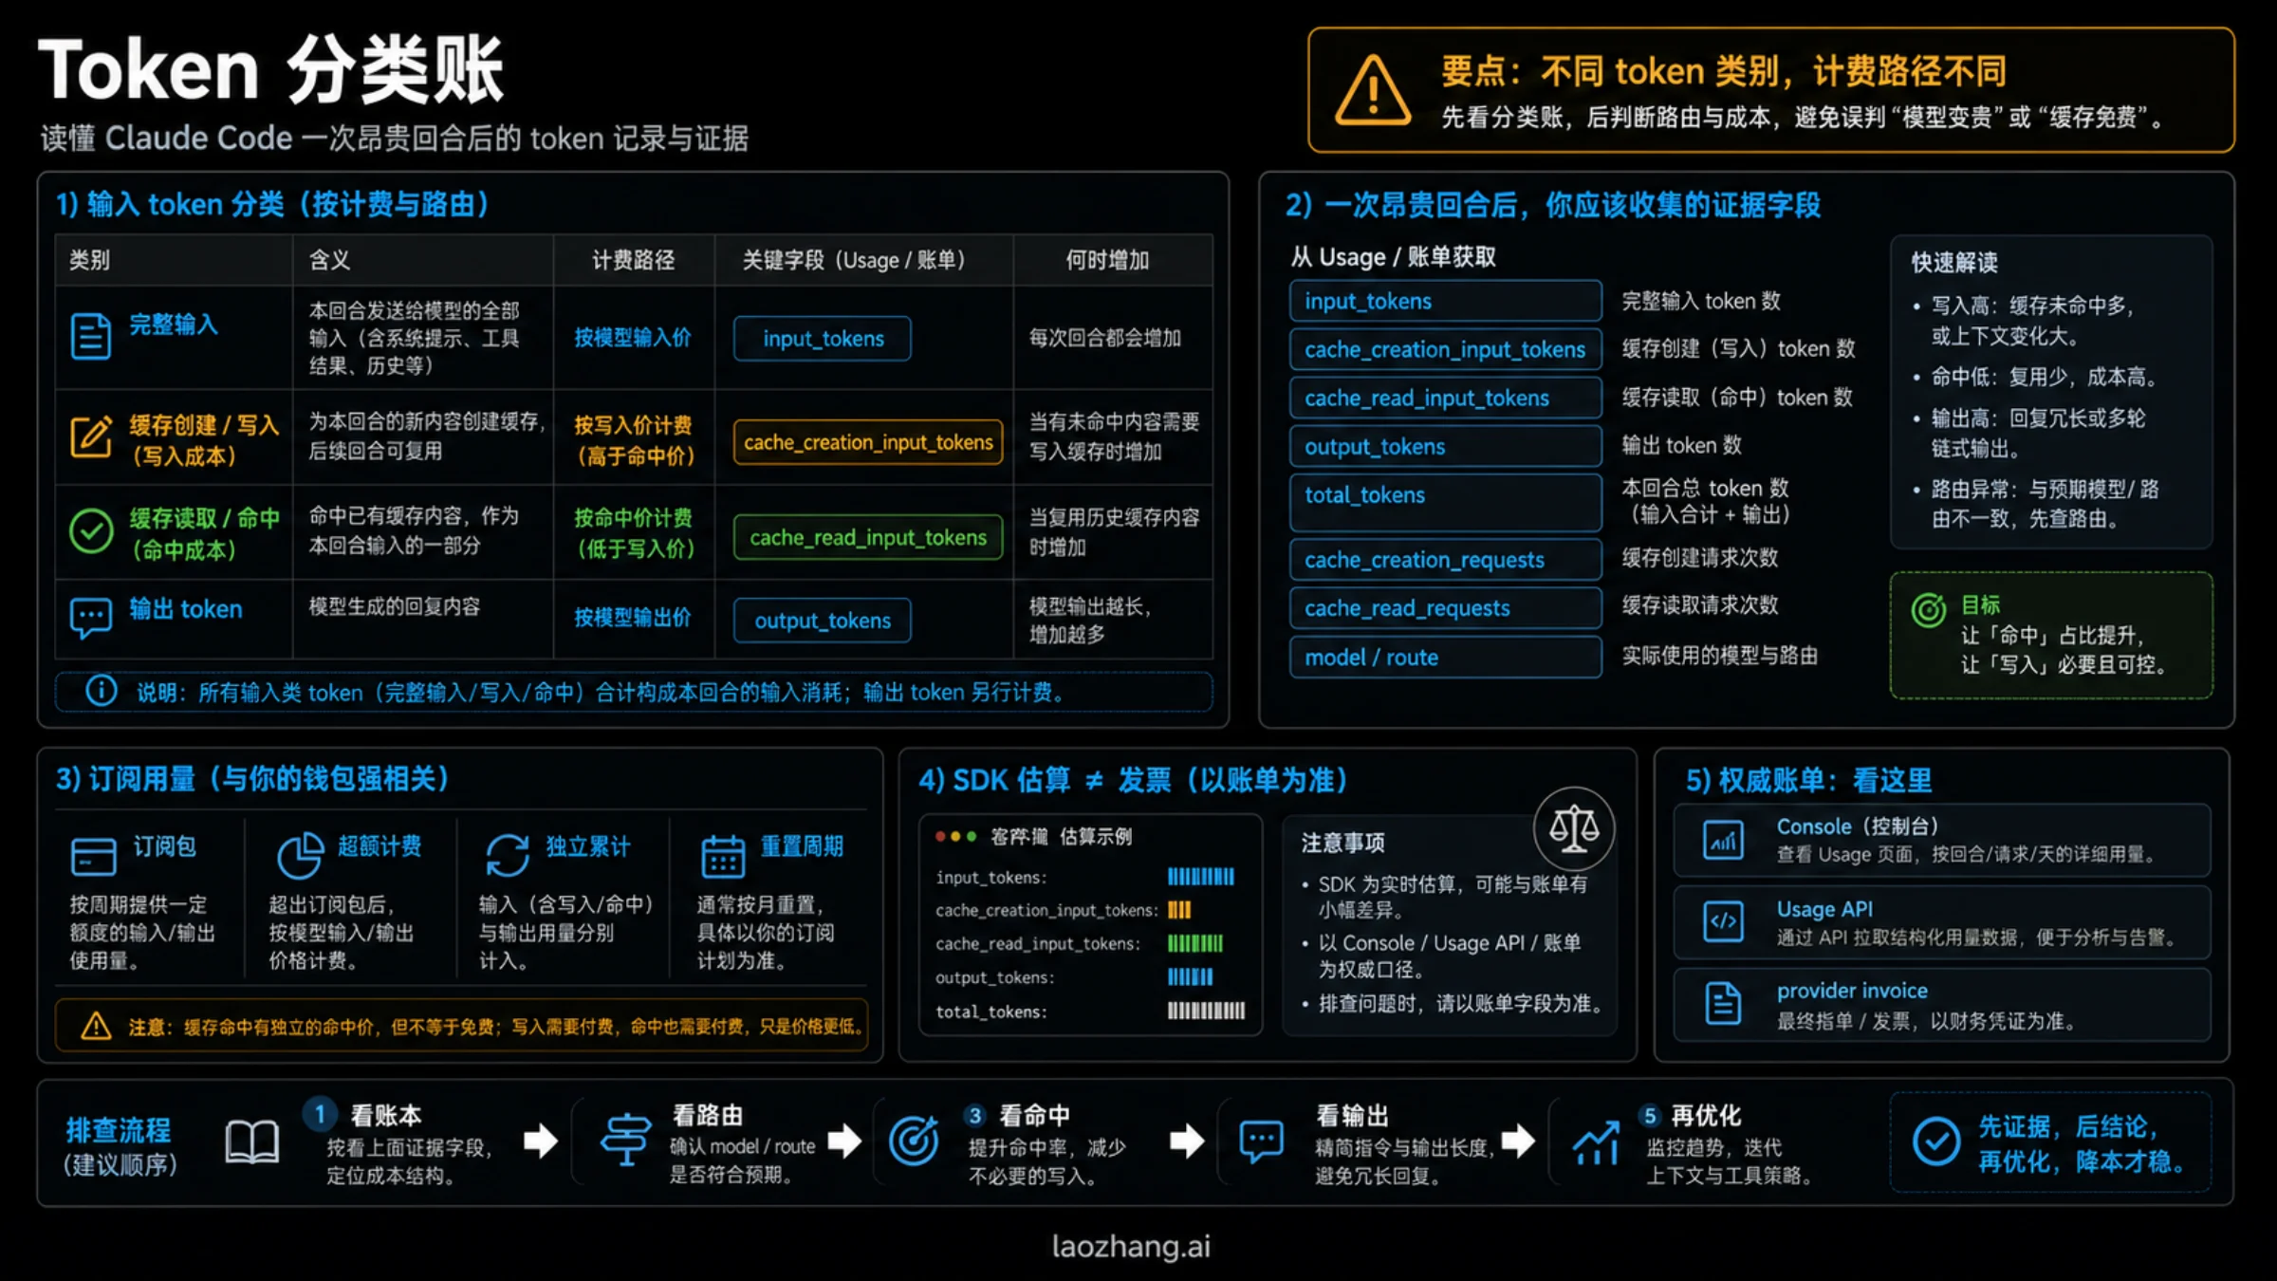Image resolution: width=2277 pixels, height=1281 pixels.
Task: Click the edit pencil icon beside 缓存创建 / 写入
Action: pyautogui.click(x=91, y=436)
